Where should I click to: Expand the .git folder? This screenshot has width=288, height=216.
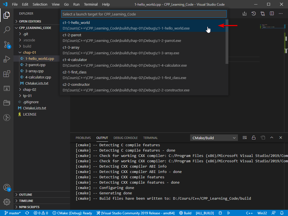tap(37, 34)
